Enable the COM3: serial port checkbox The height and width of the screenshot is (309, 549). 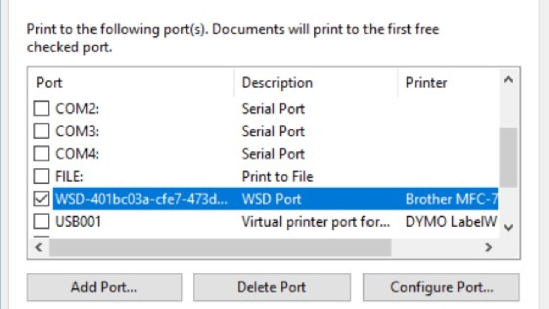(x=41, y=131)
